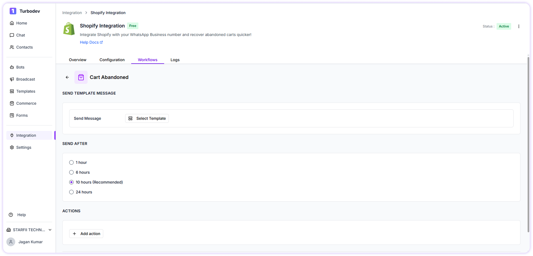Open the Select Template picker
Viewport: 533px width, 256px height.
point(147,118)
